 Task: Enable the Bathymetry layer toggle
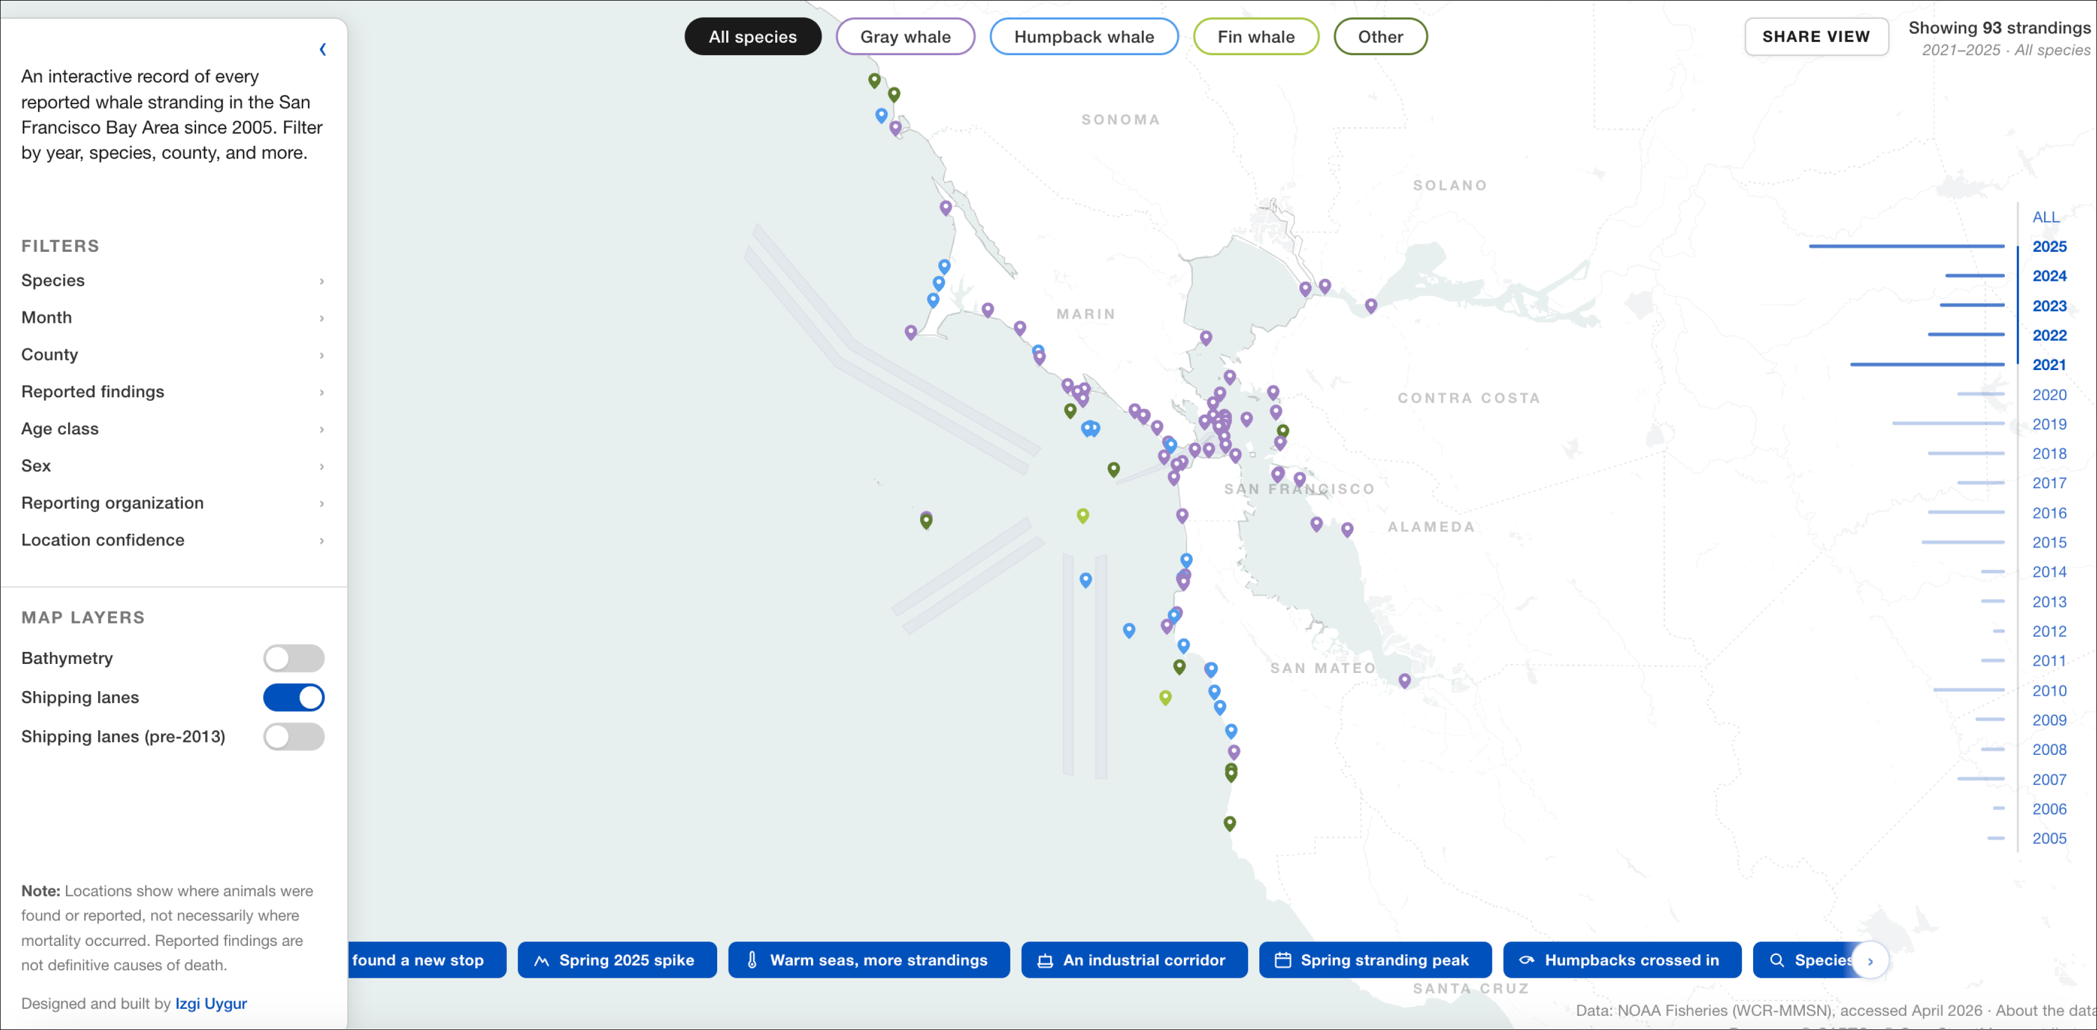[293, 658]
